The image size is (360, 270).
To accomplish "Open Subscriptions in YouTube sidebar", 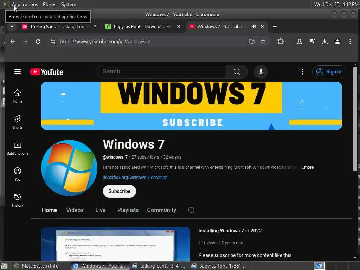I will [18, 148].
